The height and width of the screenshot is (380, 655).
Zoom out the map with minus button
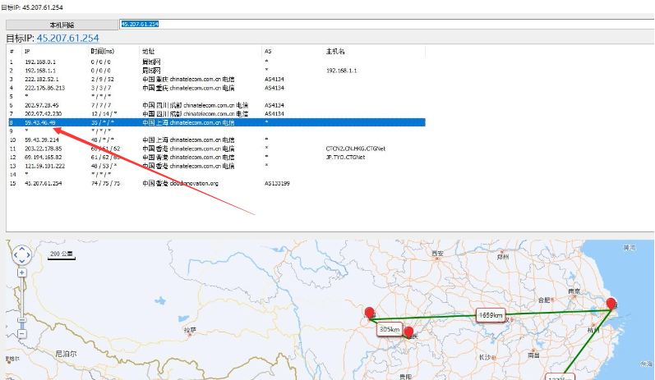22,334
